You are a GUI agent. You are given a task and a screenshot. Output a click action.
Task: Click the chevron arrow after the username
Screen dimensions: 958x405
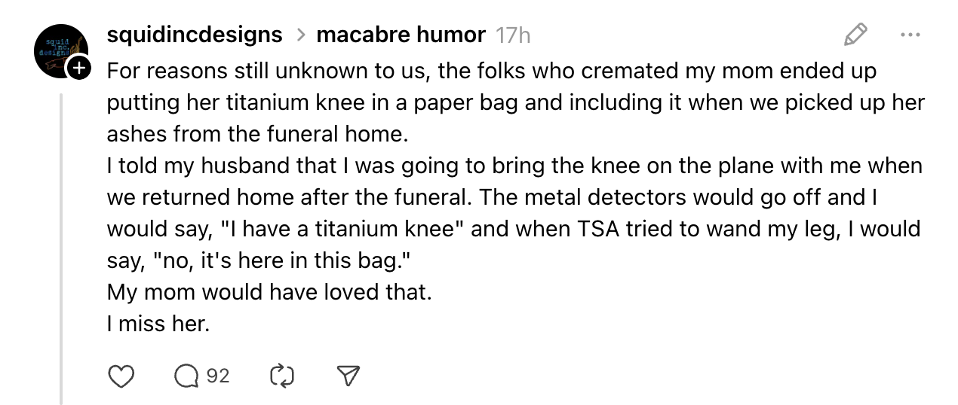point(299,35)
